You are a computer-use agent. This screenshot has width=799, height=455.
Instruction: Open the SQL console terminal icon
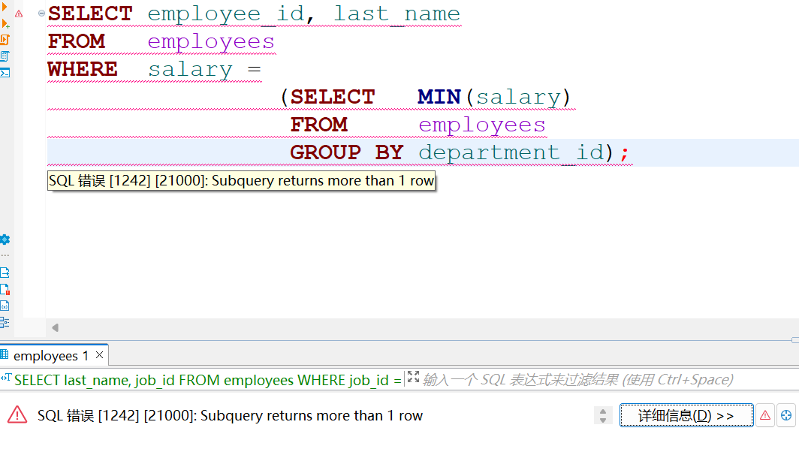pyautogui.click(x=5, y=73)
